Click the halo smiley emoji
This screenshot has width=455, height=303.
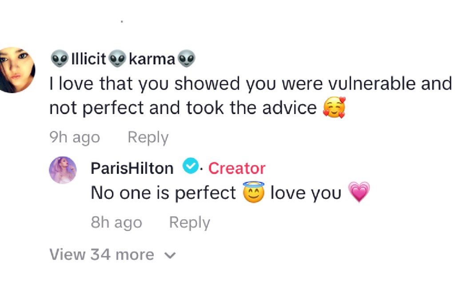[254, 192]
